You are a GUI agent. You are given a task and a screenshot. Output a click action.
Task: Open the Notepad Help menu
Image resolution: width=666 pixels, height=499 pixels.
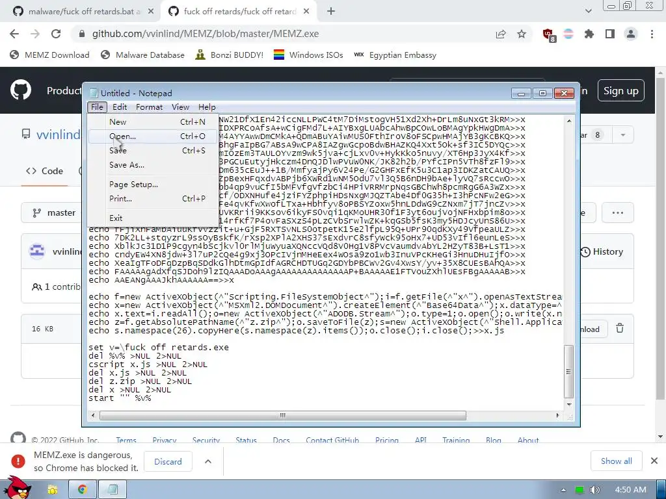point(207,107)
